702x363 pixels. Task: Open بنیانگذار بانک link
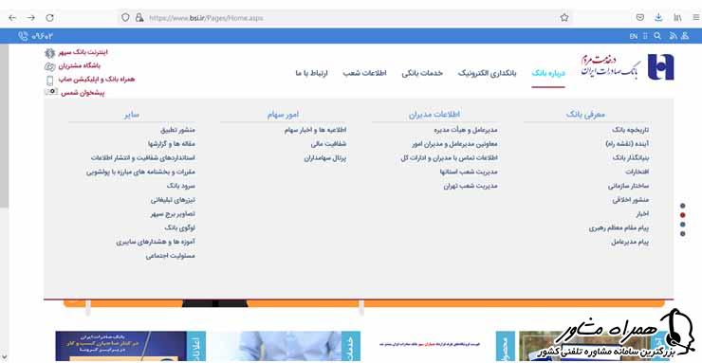(630, 158)
